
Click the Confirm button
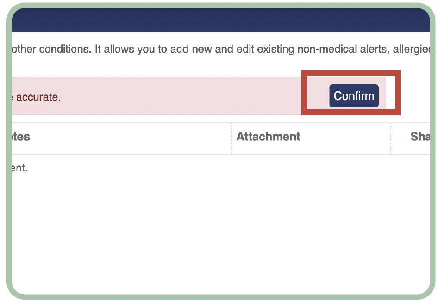(354, 96)
